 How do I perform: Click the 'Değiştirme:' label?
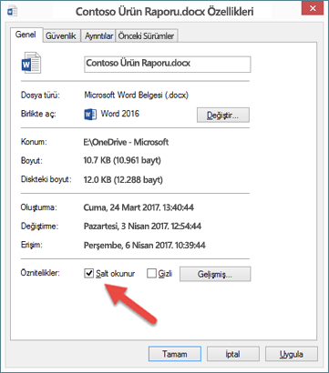[x=39, y=226]
